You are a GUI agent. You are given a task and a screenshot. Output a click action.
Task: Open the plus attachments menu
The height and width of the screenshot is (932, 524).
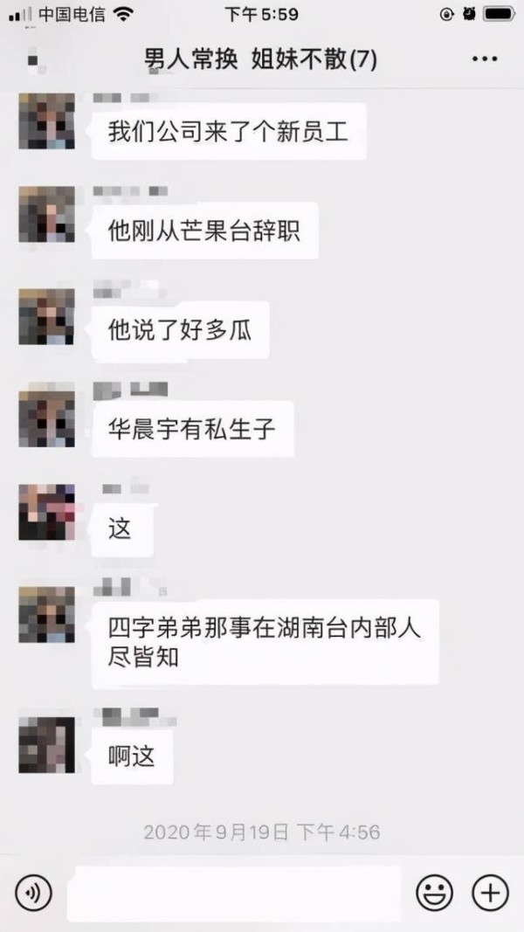[490, 893]
